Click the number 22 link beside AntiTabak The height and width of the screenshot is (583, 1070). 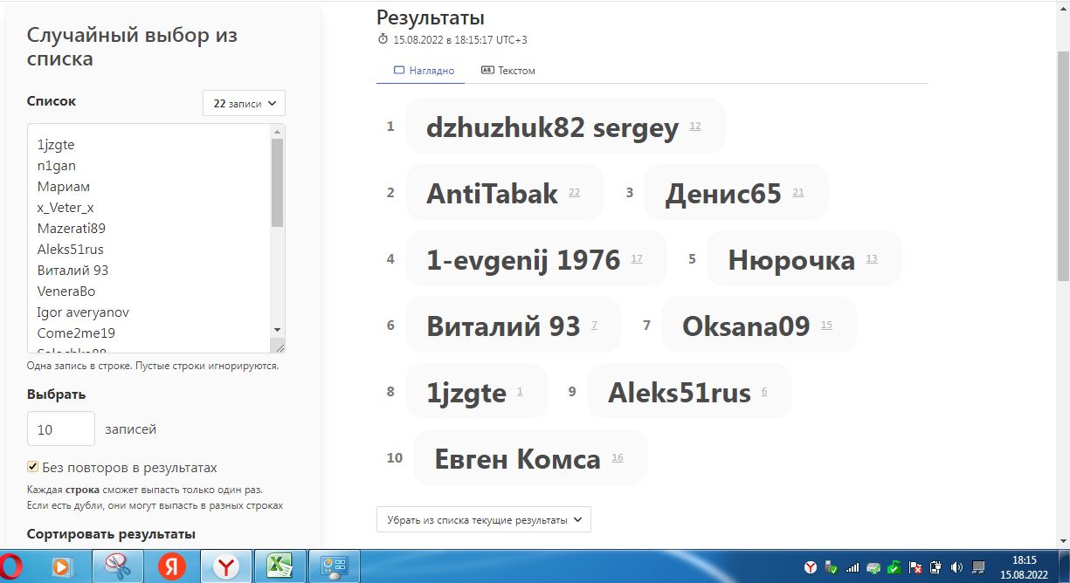click(574, 193)
